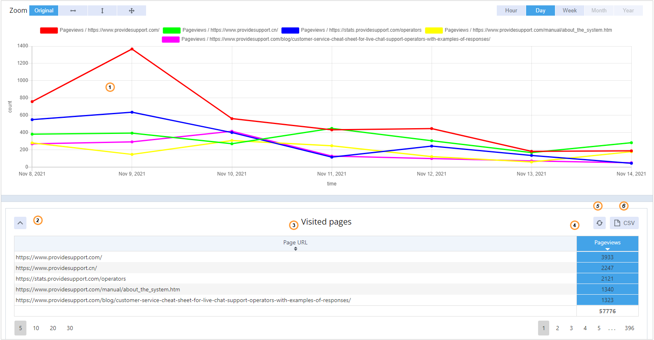Click the pageviews value 3933
This screenshot has width=654, height=340.
tap(607, 257)
